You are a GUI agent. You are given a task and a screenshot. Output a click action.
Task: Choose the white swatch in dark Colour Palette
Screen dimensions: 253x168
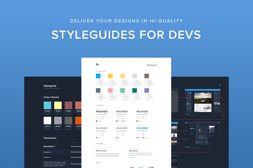48,121
